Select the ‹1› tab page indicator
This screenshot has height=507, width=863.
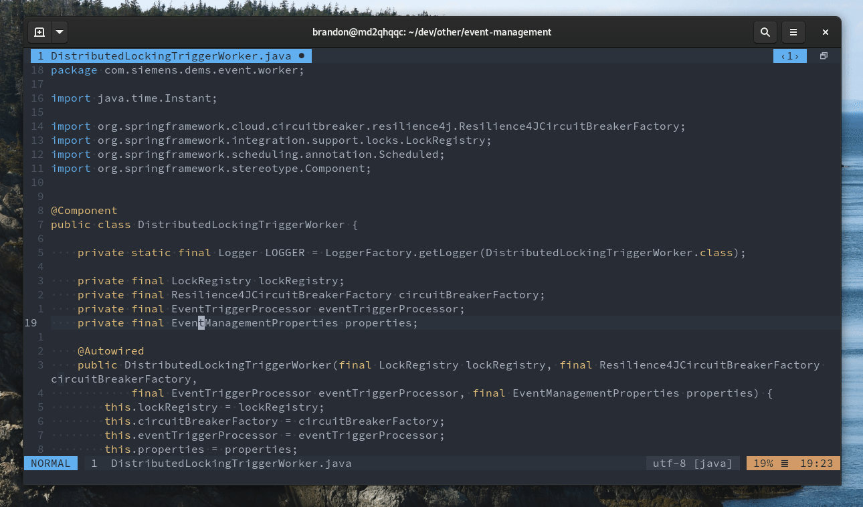point(789,56)
